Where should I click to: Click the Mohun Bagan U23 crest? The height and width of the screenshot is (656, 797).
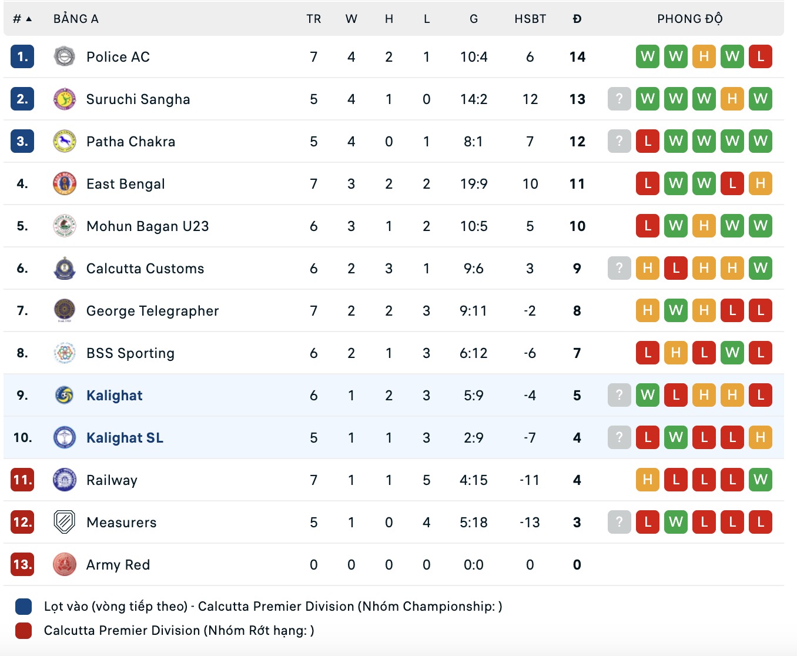coord(65,226)
